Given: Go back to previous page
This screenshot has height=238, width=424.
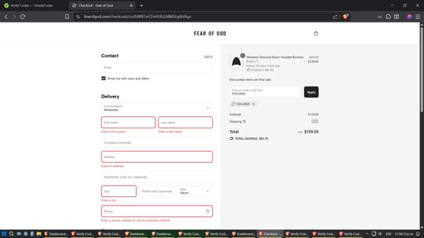Looking at the screenshot, I should click(x=6, y=17).
